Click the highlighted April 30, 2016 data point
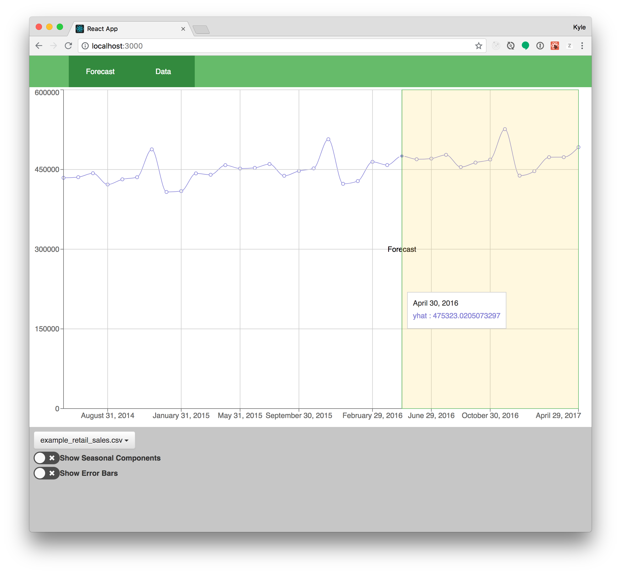Viewport: 621px width, 574px height. (402, 156)
